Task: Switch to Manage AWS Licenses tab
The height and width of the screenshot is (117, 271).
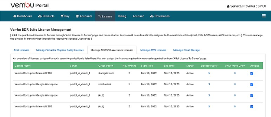Action: click(x=153, y=50)
